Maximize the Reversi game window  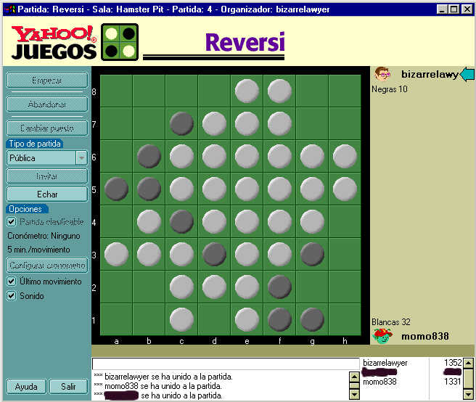click(x=454, y=9)
